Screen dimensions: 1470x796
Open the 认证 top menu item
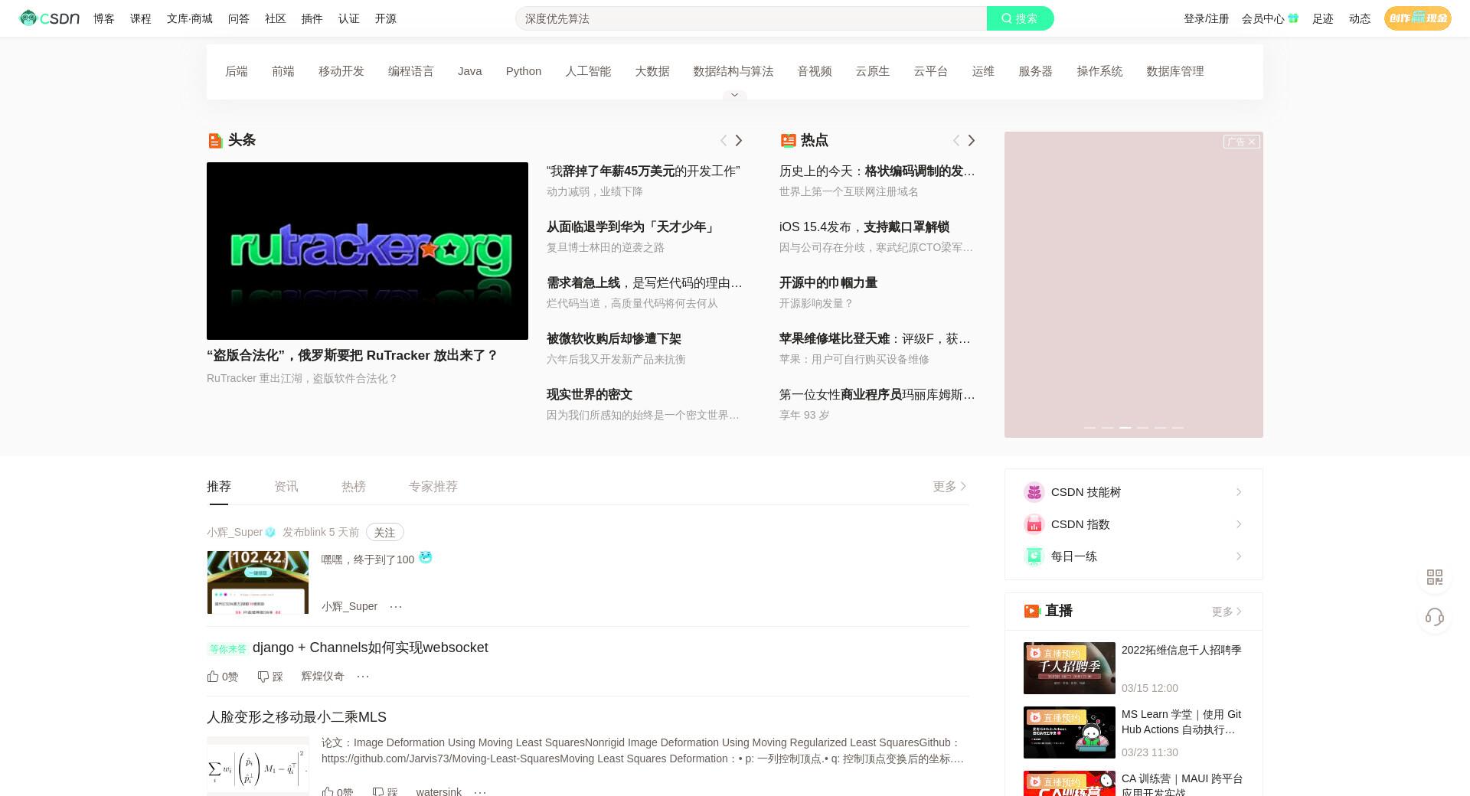(x=349, y=18)
